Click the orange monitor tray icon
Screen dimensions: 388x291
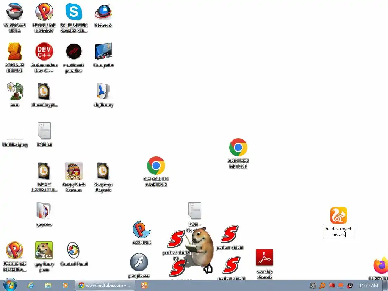tap(341, 286)
